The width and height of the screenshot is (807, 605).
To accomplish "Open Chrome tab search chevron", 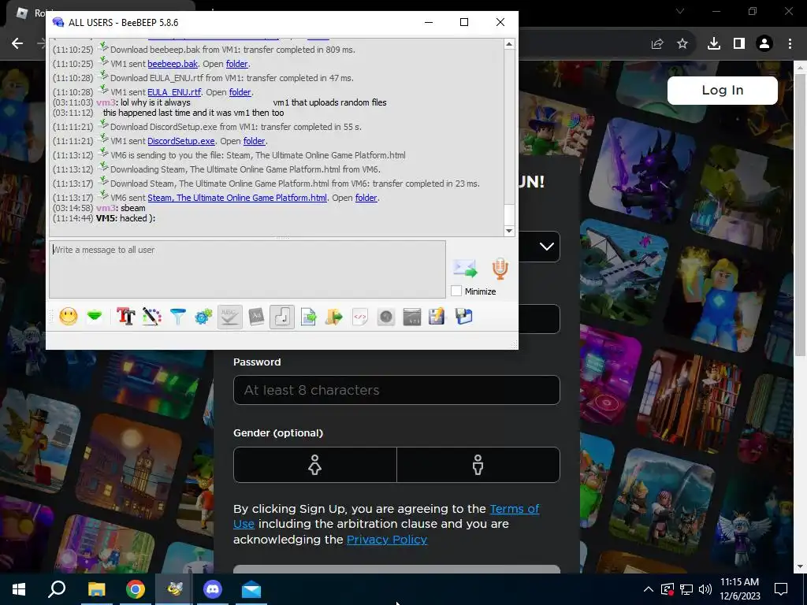I will click(680, 11).
